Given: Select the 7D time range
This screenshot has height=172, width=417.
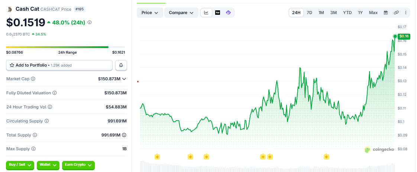Looking at the screenshot, I should tap(310, 13).
